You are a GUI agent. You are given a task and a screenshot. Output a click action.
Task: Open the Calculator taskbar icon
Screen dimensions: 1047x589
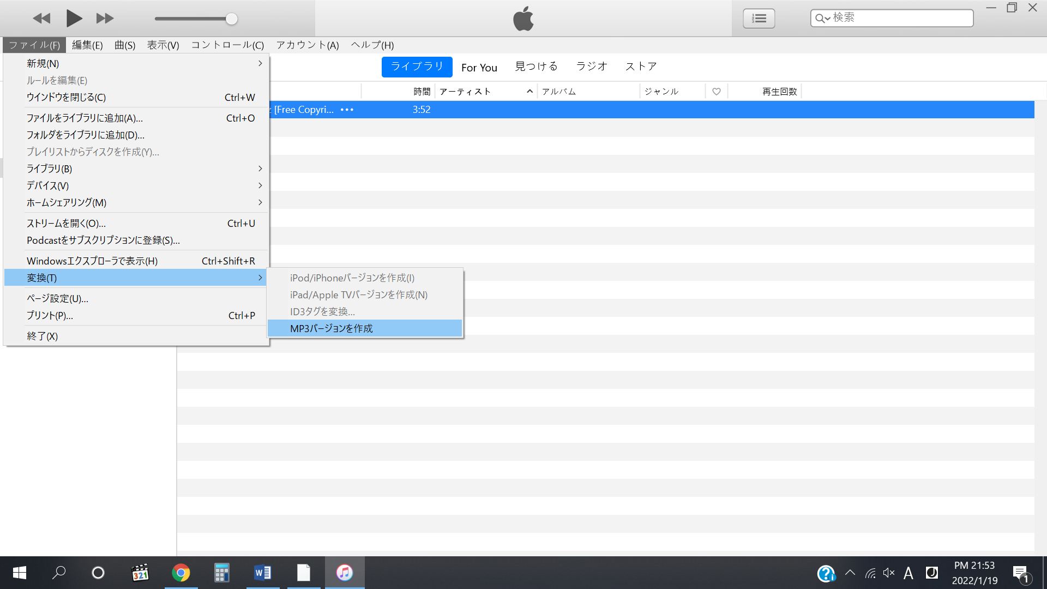tap(221, 573)
